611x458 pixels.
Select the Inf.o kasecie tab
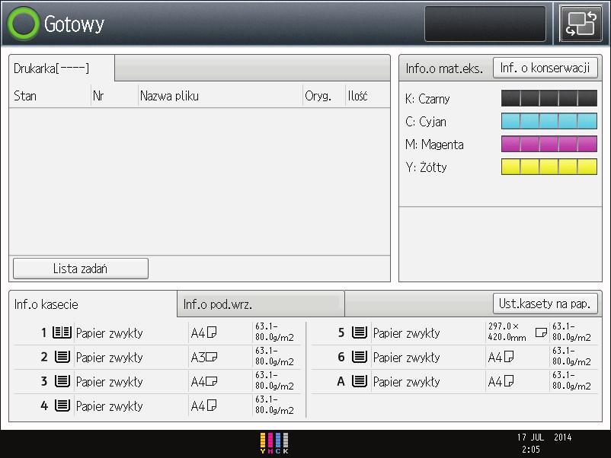(x=93, y=304)
